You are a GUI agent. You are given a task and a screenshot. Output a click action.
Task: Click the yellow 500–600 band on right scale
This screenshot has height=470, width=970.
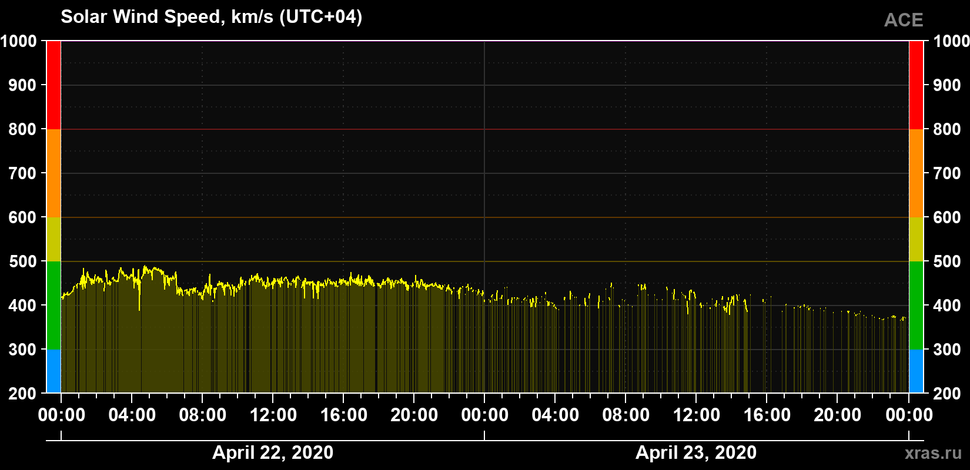pyautogui.click(x=916, y=239)
